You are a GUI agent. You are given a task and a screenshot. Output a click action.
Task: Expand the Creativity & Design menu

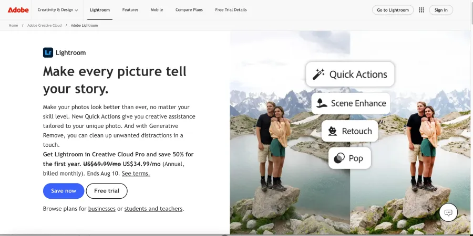coord(58,10)
